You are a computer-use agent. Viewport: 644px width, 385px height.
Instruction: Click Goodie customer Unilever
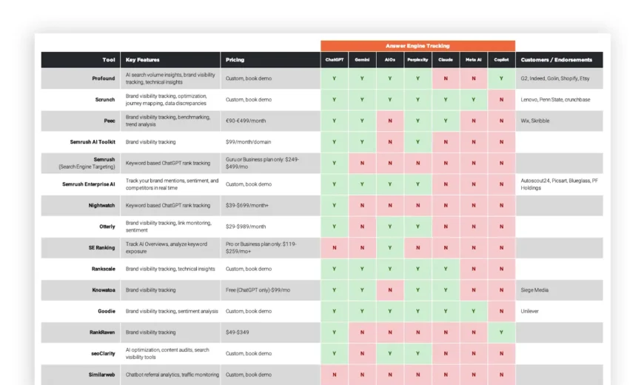click(529, 311)
